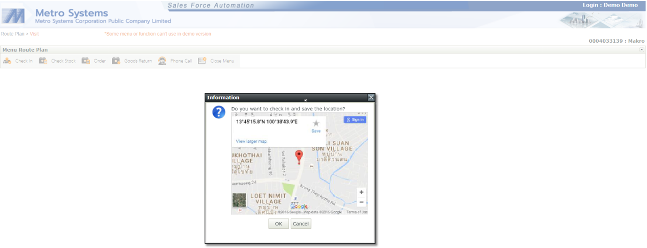Zoom out the map with minus
Image resolution: width=647 pixels, height=248 pixels.
361,202
